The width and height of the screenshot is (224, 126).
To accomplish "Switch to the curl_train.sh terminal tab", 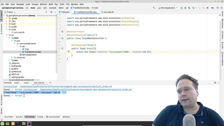I will click(x=39, y=83).
